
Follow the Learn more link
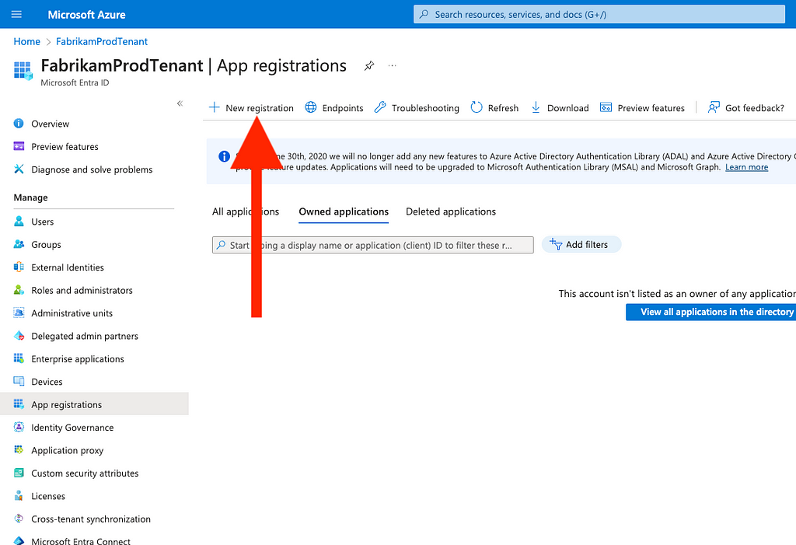pos(746,167)
